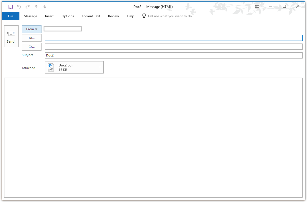Switch to the Message ribbon tab
The image size is (307, 202).
30,16
